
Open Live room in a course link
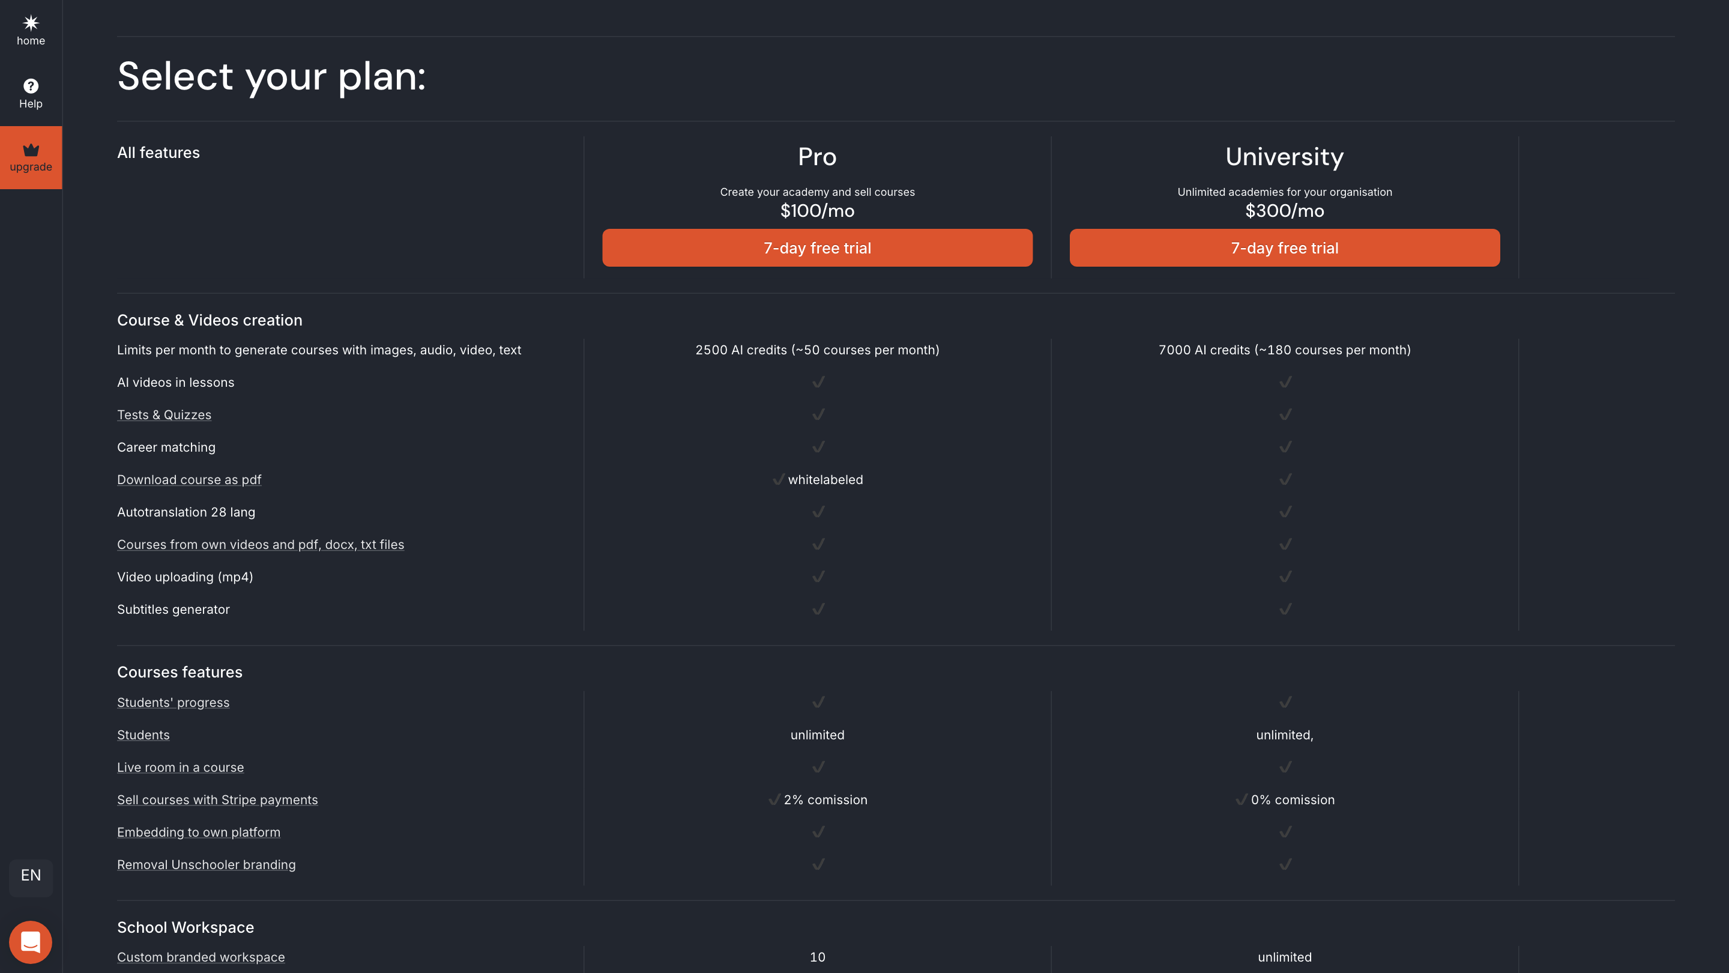pos(180,768)
